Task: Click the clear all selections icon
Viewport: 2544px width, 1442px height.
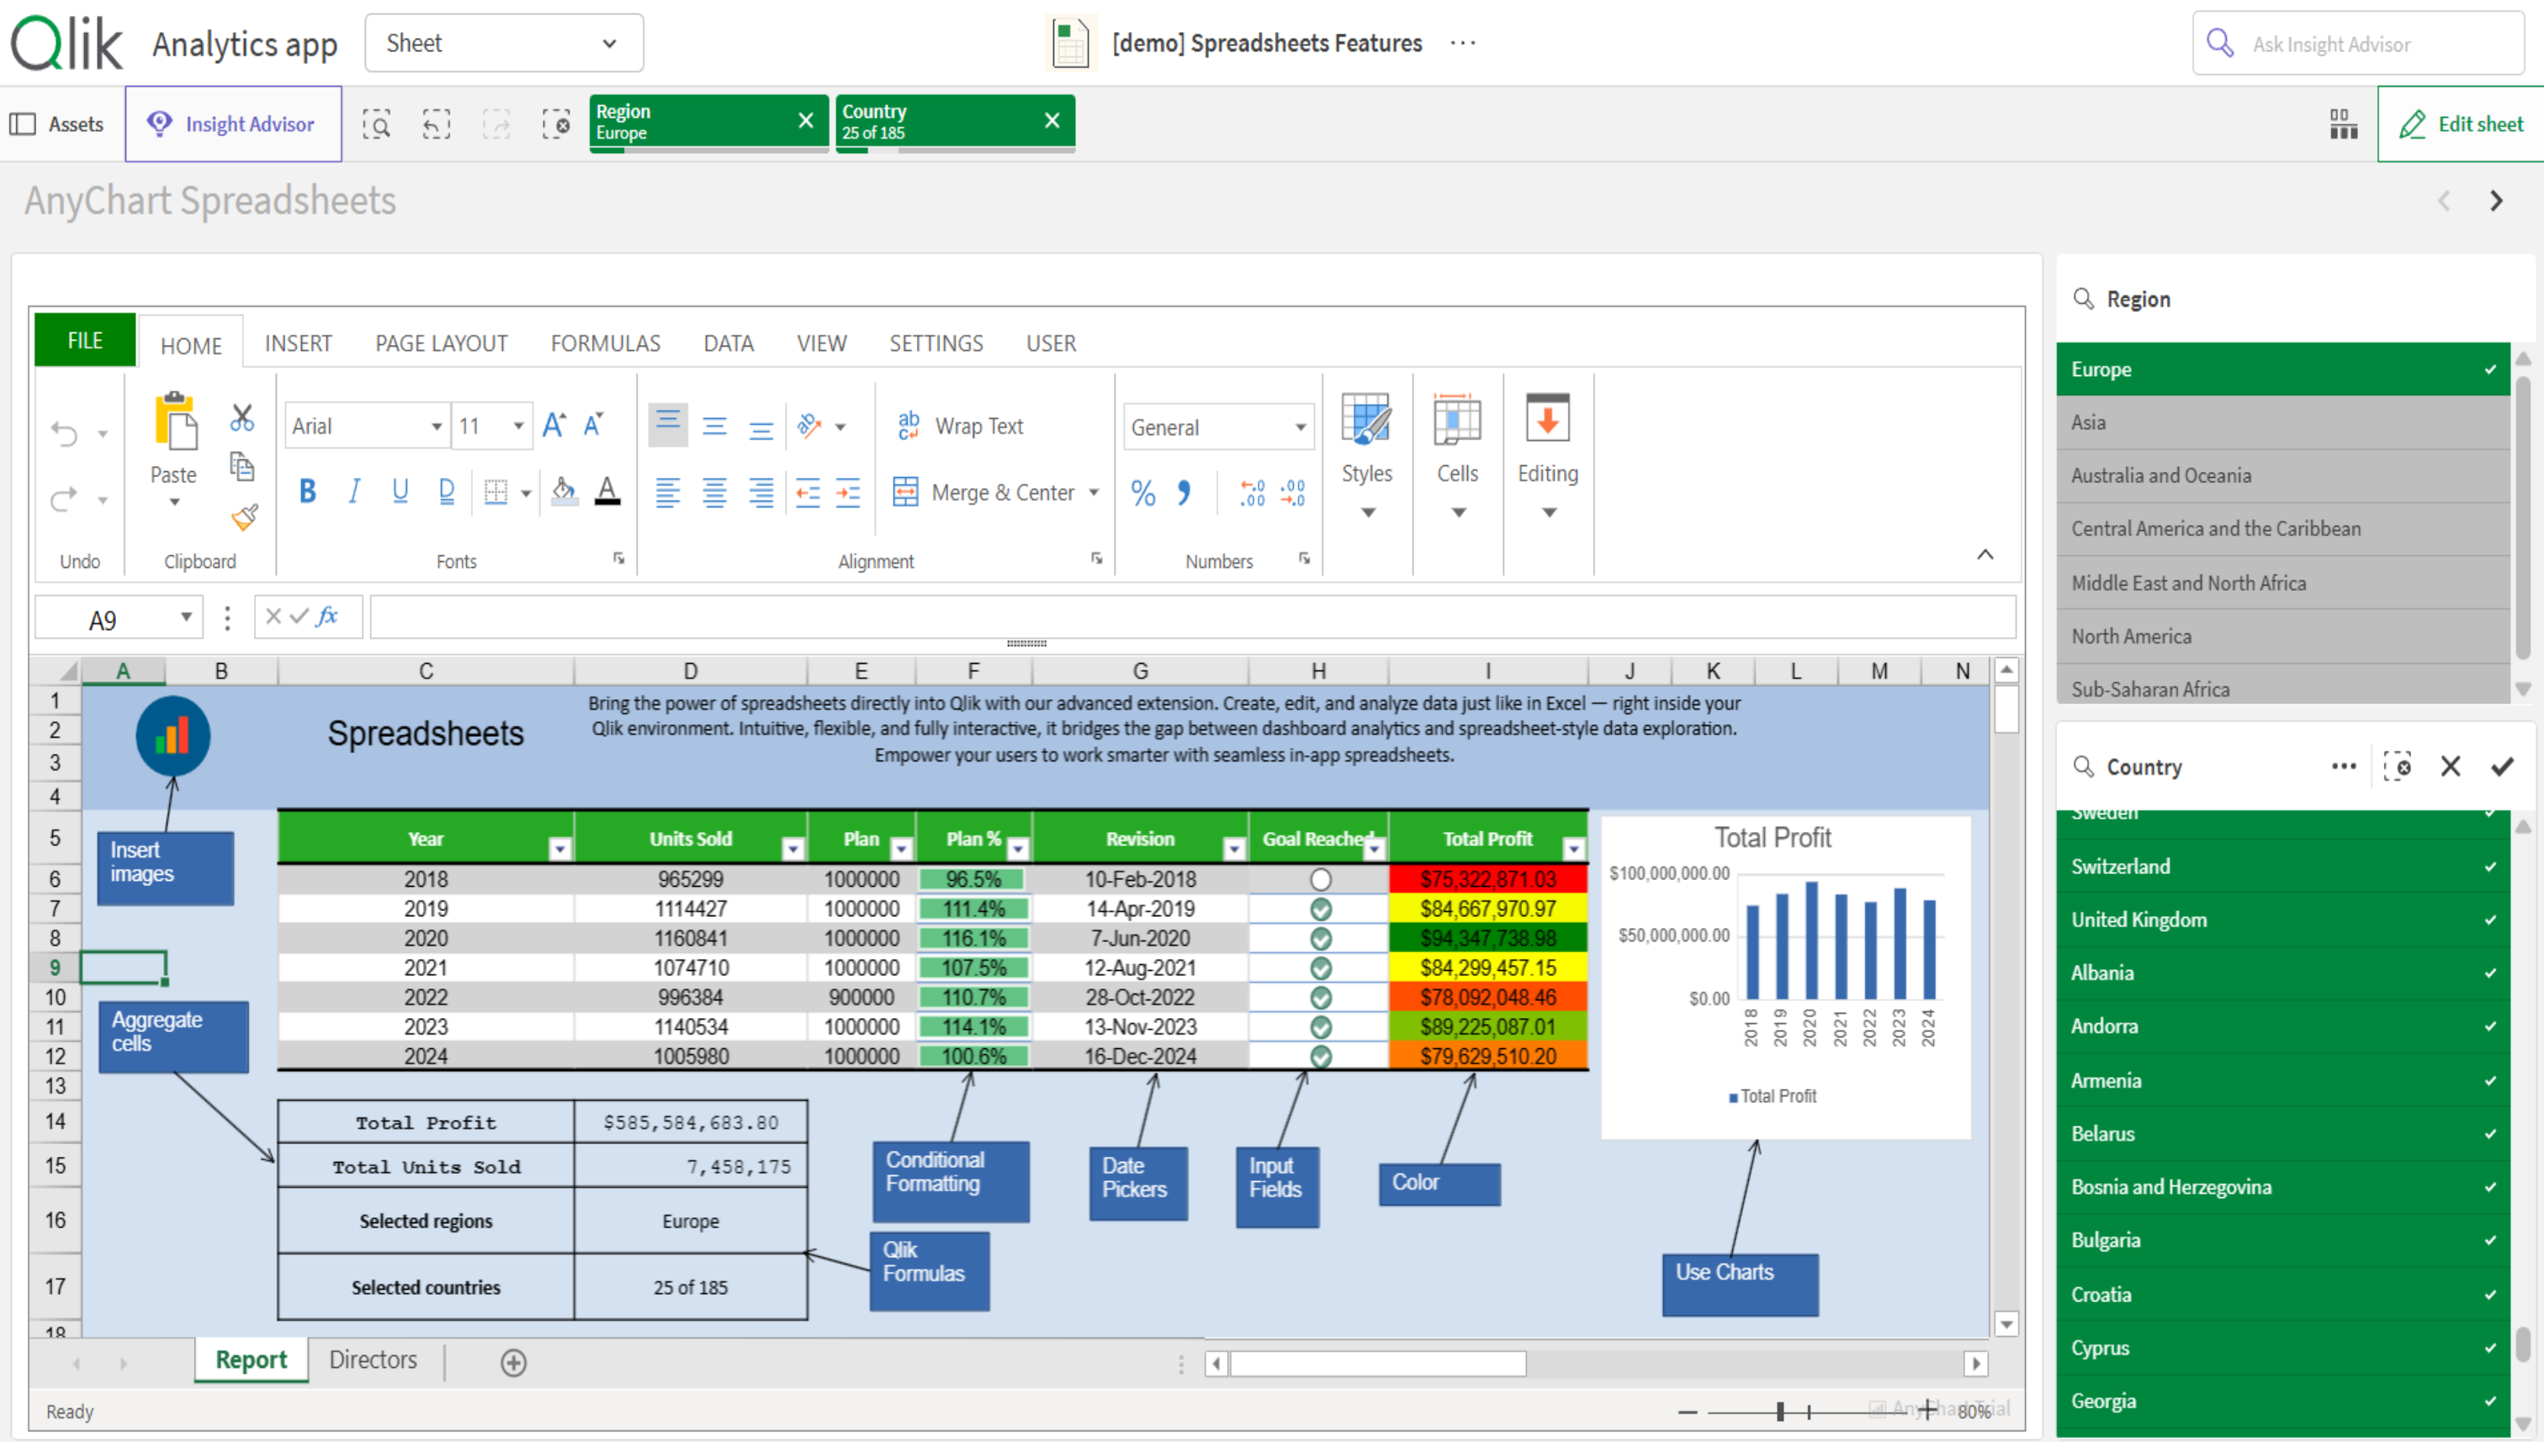Action: [x=557, y=125]
